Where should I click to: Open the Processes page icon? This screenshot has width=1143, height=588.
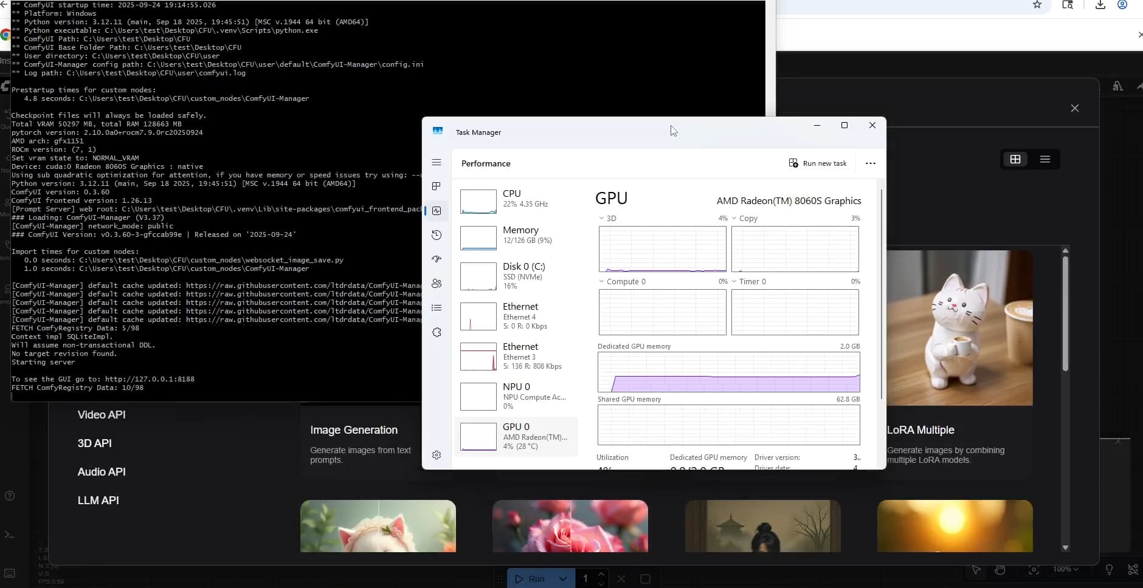[x=437, y=186]
